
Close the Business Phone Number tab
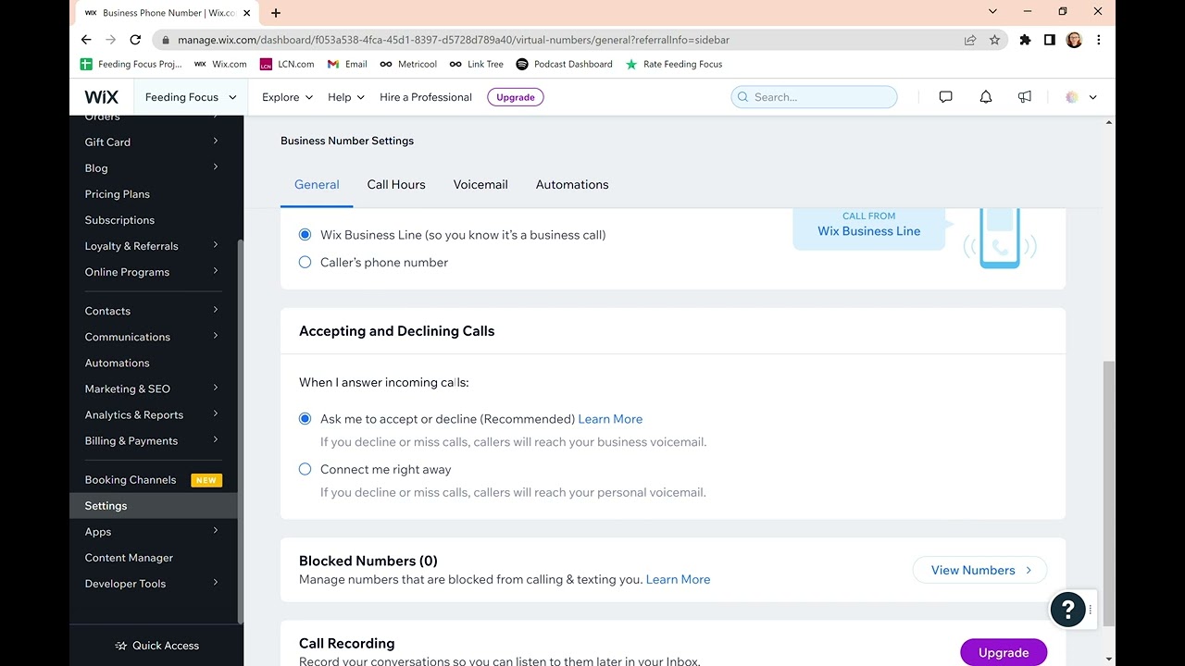[x=246, y=13]
